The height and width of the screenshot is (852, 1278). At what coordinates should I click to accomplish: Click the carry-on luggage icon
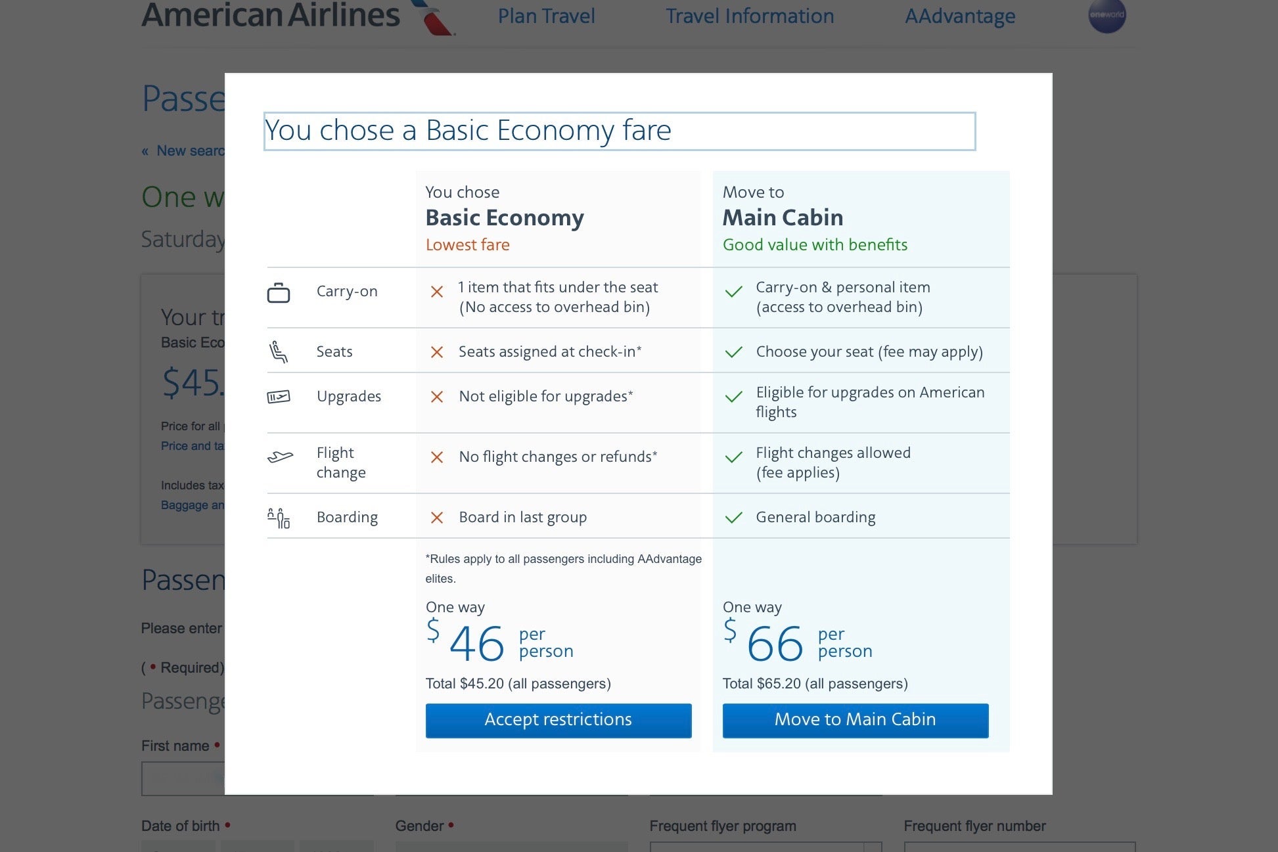(279, 293)
